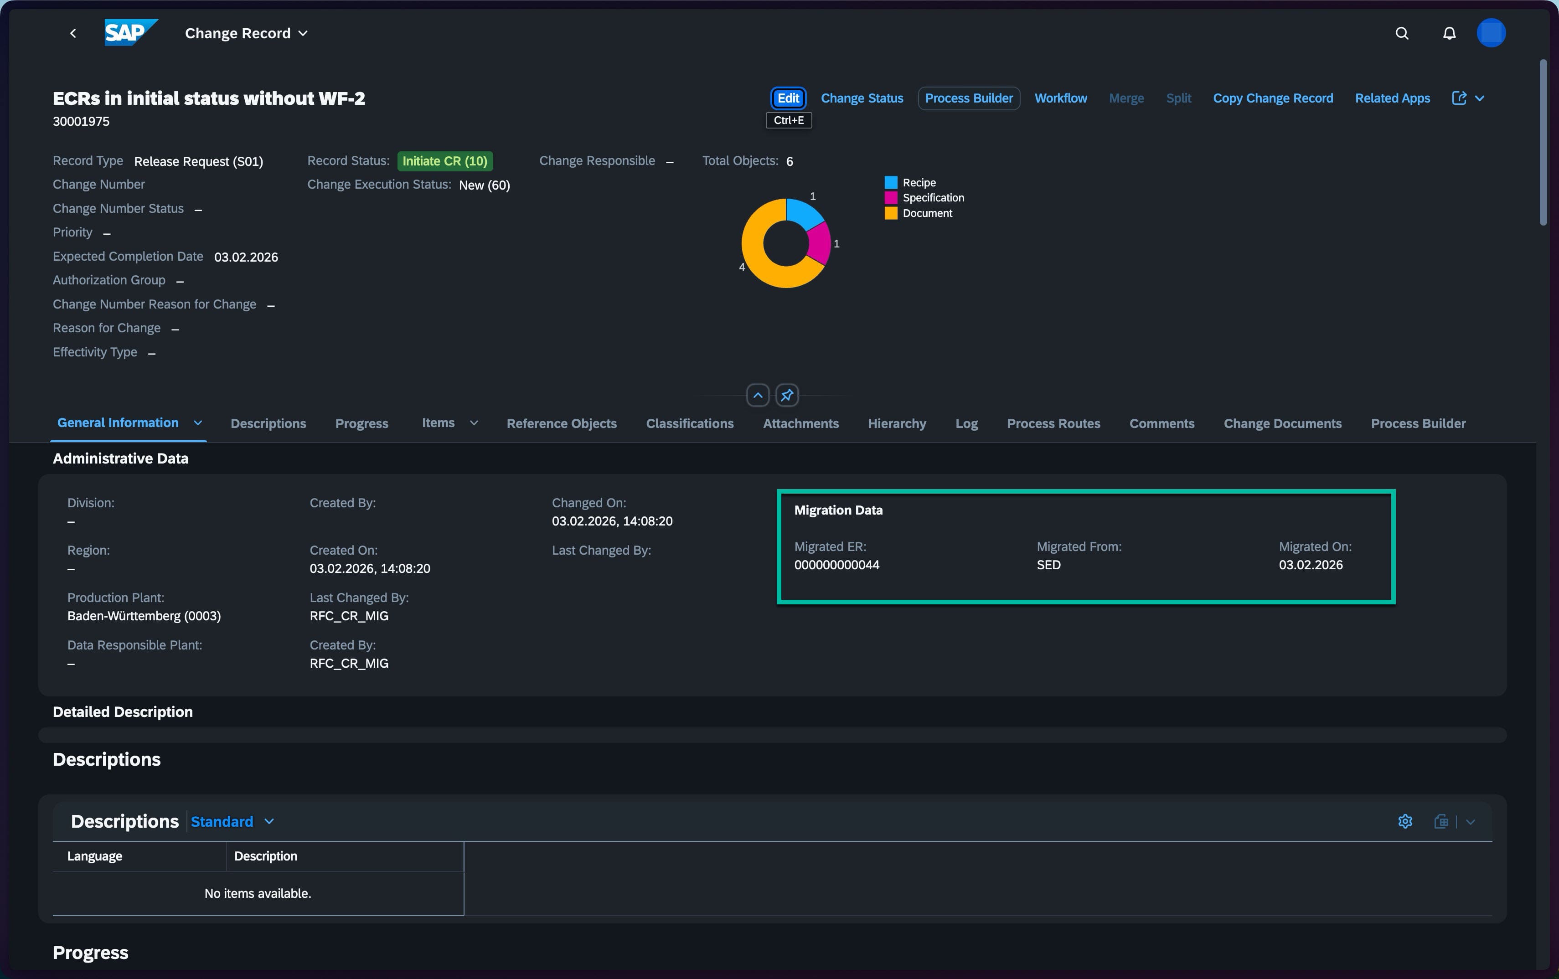The image size is (1559, 979).
Task: Click the Merge action
Action: click(1126, 98)
